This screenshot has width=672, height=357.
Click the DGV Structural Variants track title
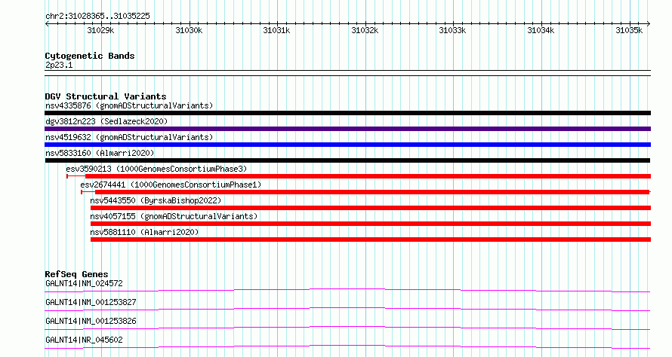[106, 96]
